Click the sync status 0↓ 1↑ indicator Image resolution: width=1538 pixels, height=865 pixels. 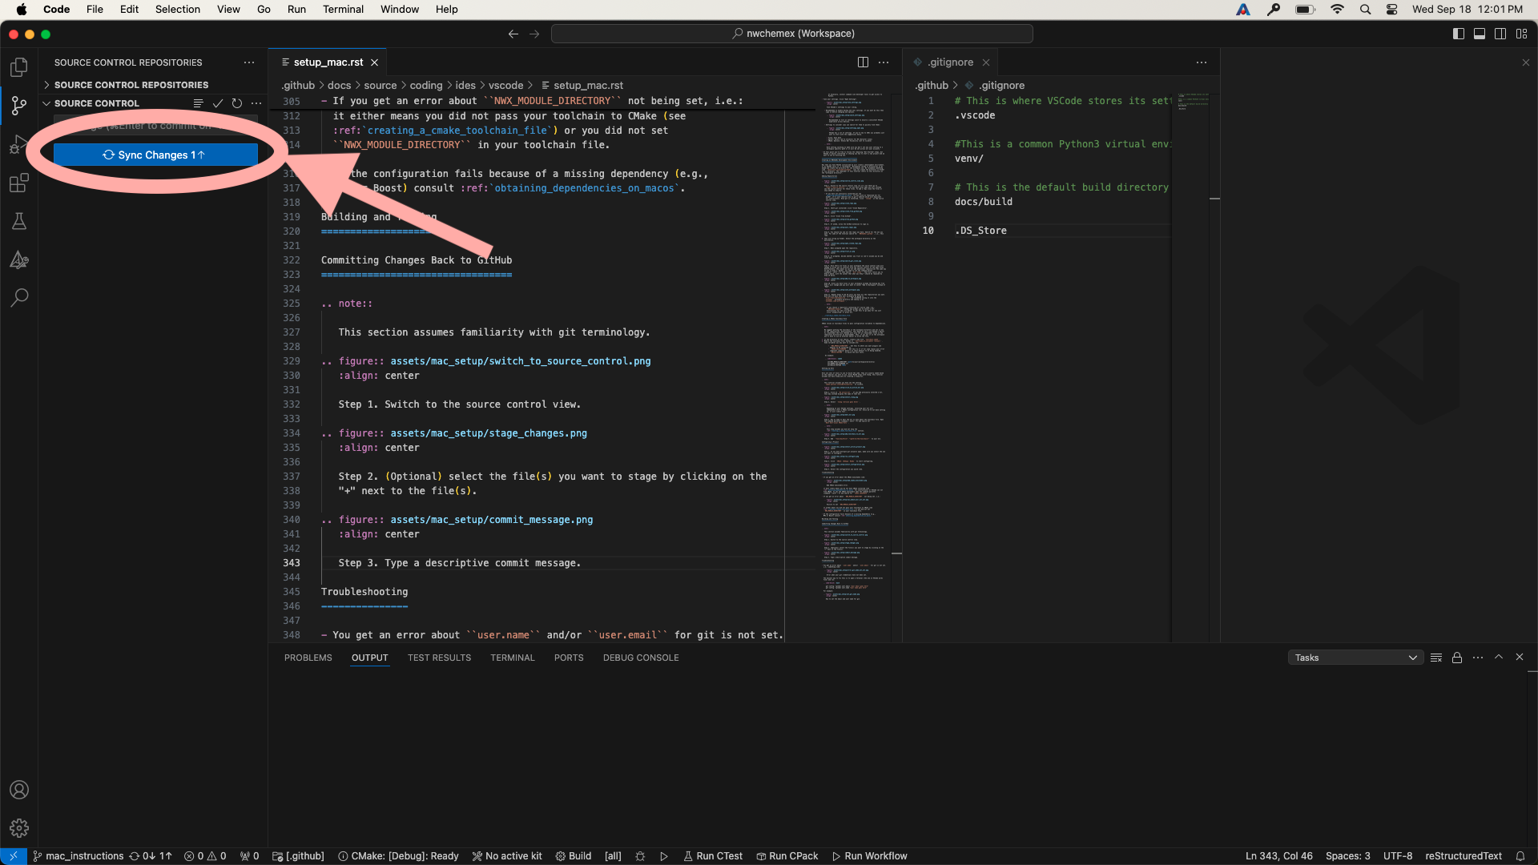pos(151,856)
